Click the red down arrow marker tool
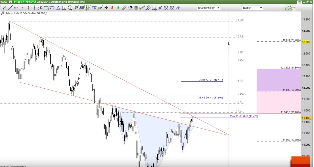314x167 pixels. (x=112, y=8)
